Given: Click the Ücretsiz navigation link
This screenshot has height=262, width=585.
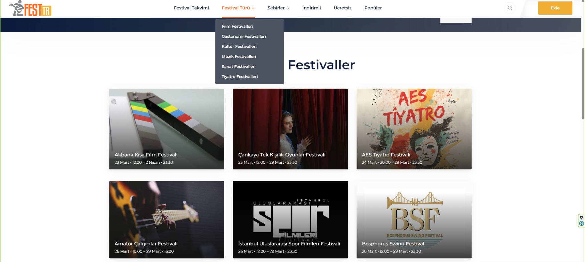Looking at the screenshot, I should pyautogui.click(x=342, y=8).
